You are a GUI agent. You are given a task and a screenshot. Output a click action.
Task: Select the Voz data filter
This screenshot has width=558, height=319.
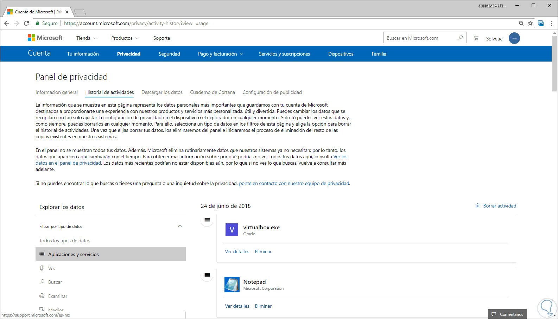(52, 268)
